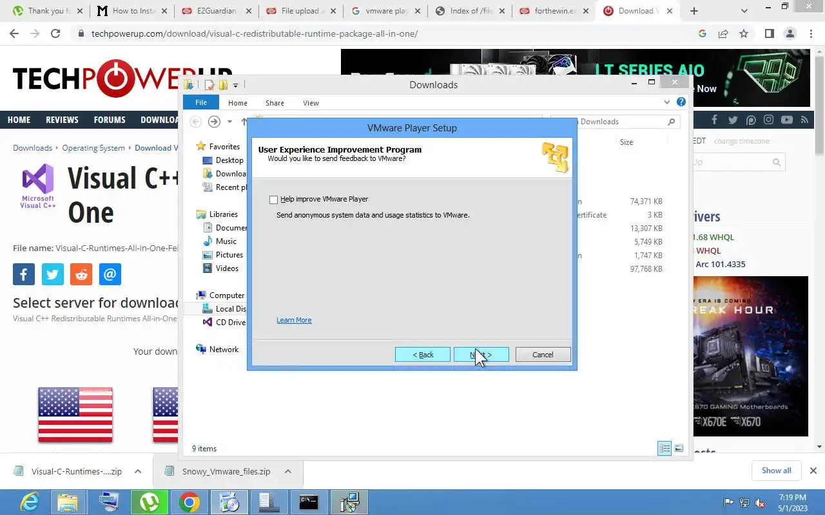Select Libraries in the explorer navigation pane
825x515 pixels.
(223, 214)
